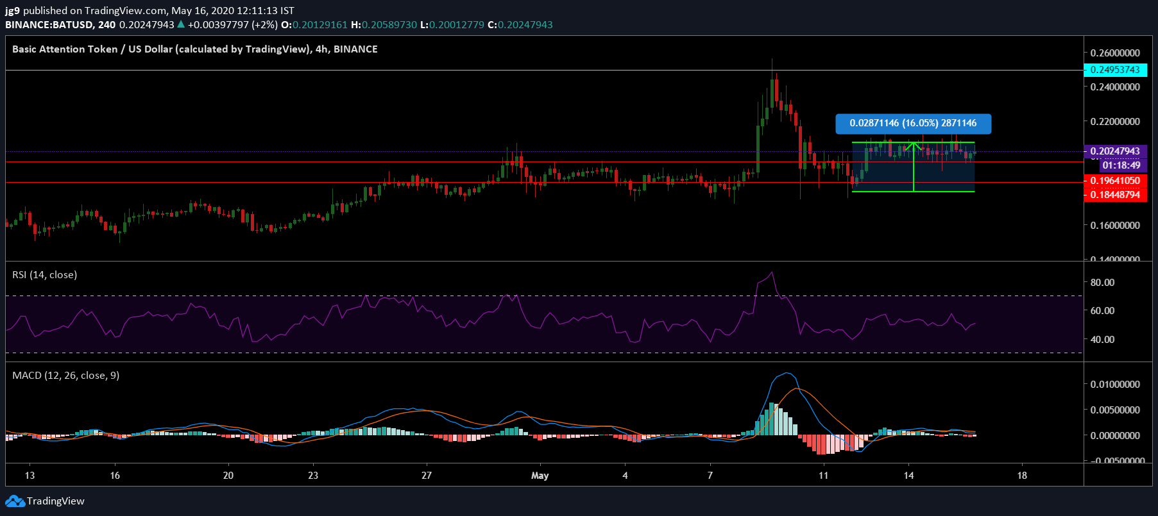Click the purple 0.20247943 current price label
Viewport: 1158px width, 516px height.
click(1115, 151)
